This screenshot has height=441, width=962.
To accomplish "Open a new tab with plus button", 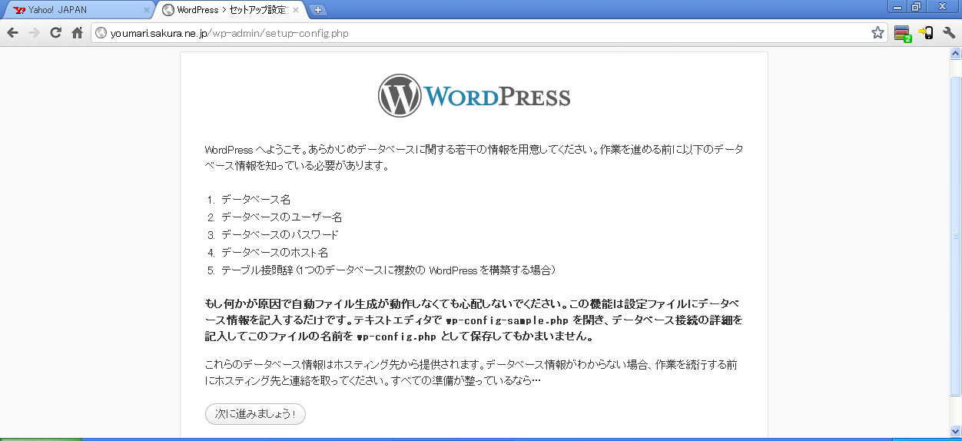I will pos(318,10).
